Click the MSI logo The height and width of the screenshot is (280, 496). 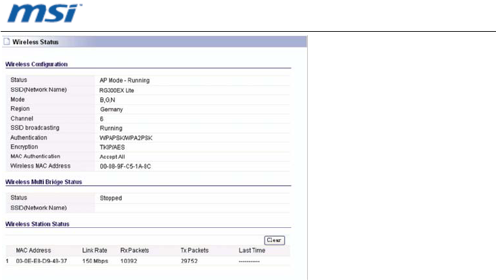click(45, 14)
